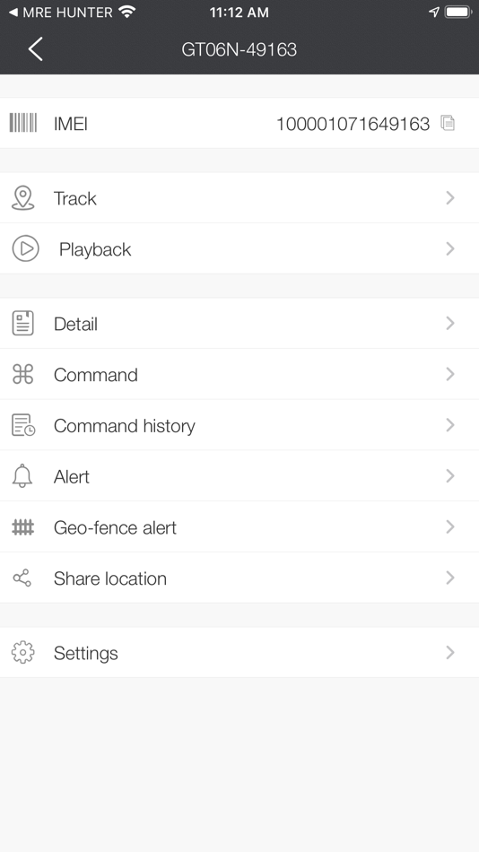
Task: Return to MRE HUNTER app in status bar
Action: [x=60, y=12]
